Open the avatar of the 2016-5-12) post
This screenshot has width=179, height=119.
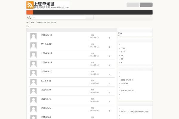(33, 46)
